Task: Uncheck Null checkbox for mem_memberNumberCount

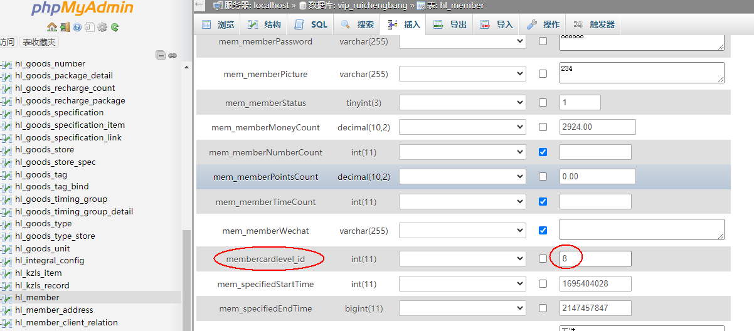Action: tap(543, 152)
